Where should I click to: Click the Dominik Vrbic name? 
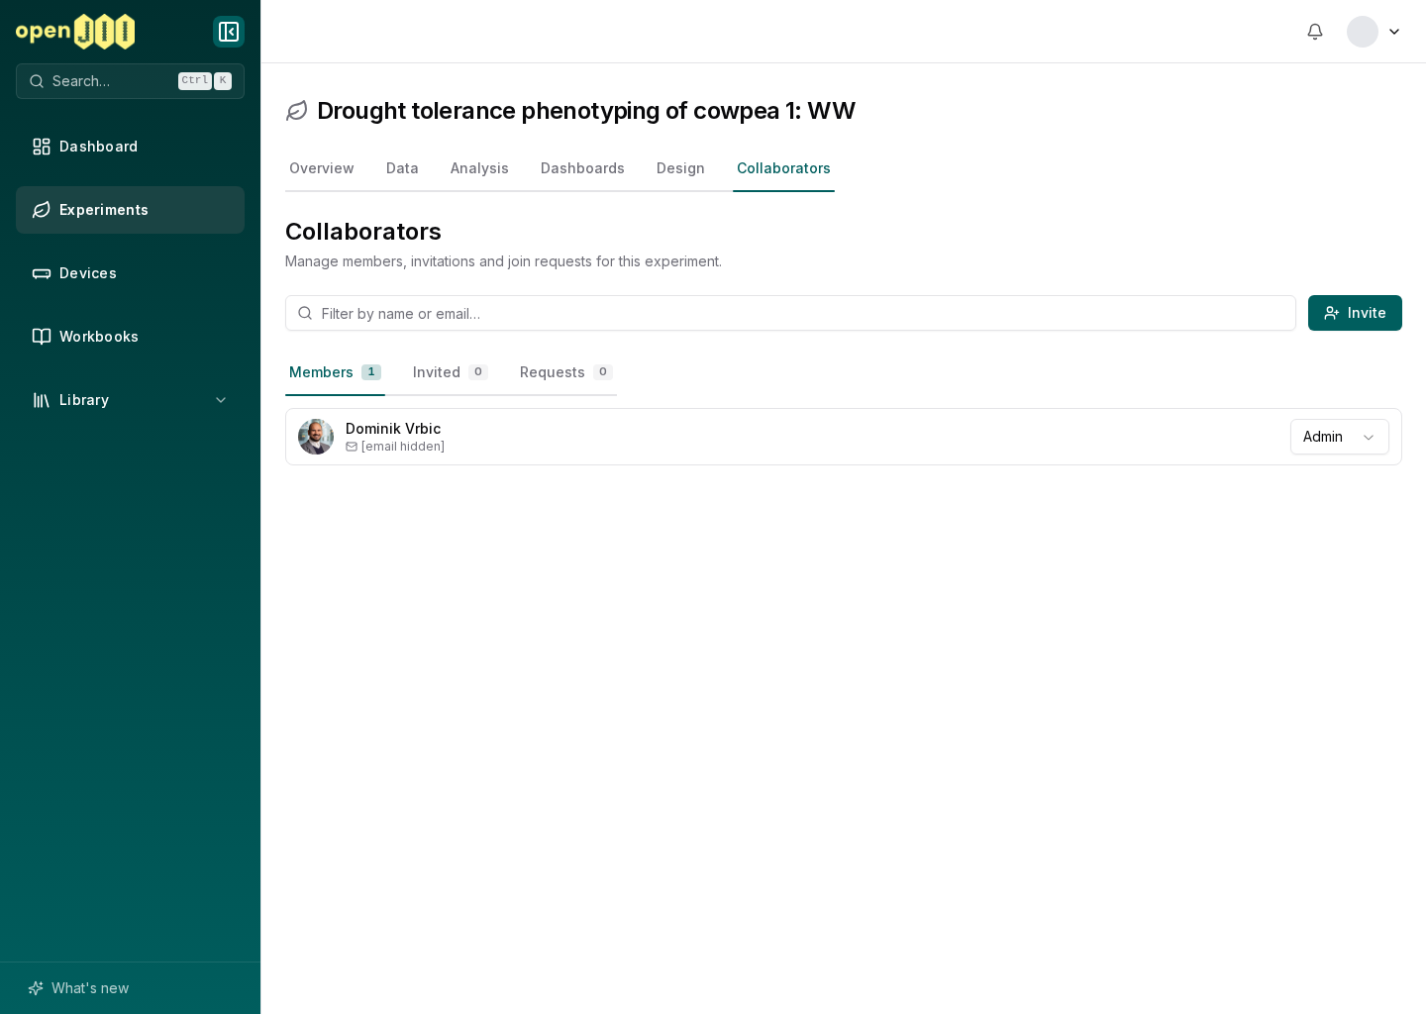click(393, 429)
